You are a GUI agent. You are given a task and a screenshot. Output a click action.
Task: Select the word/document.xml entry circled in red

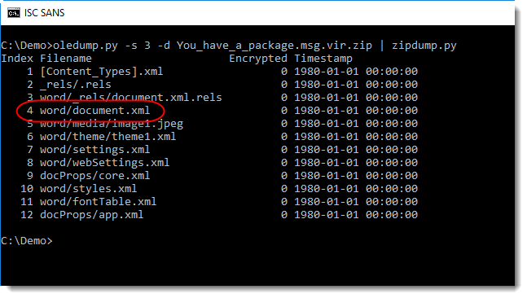(x=94, y=111)
